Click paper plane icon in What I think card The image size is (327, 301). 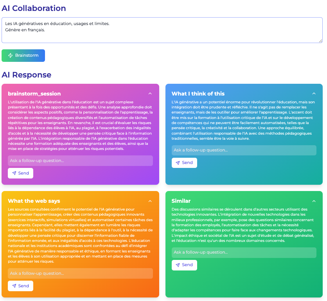click(178, 163)
